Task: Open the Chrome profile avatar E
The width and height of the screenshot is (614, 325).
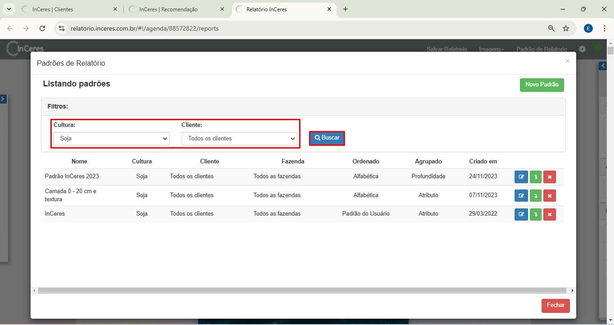Action: [588, 28]
